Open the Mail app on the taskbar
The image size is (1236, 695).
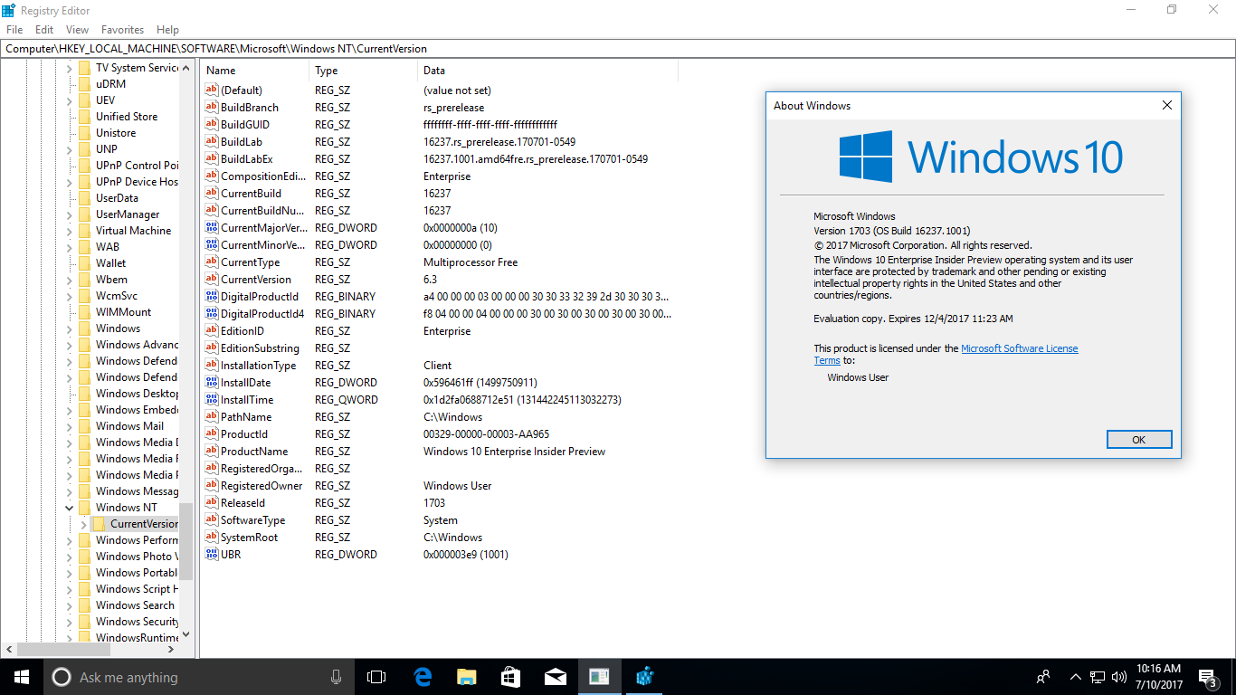coord(555,677)
